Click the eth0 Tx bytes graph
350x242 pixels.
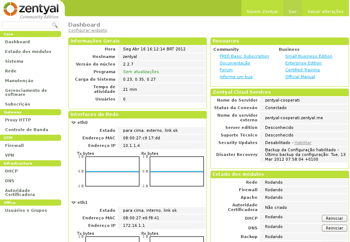112,171
